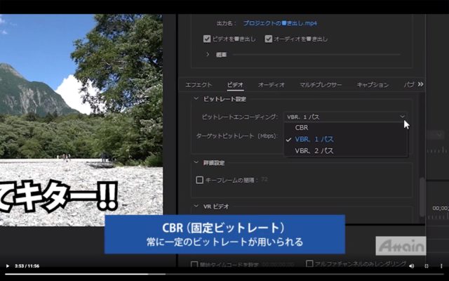Toggle the オーディオを書き出し checkbox
449x281 pixels.
coord(268,39)
